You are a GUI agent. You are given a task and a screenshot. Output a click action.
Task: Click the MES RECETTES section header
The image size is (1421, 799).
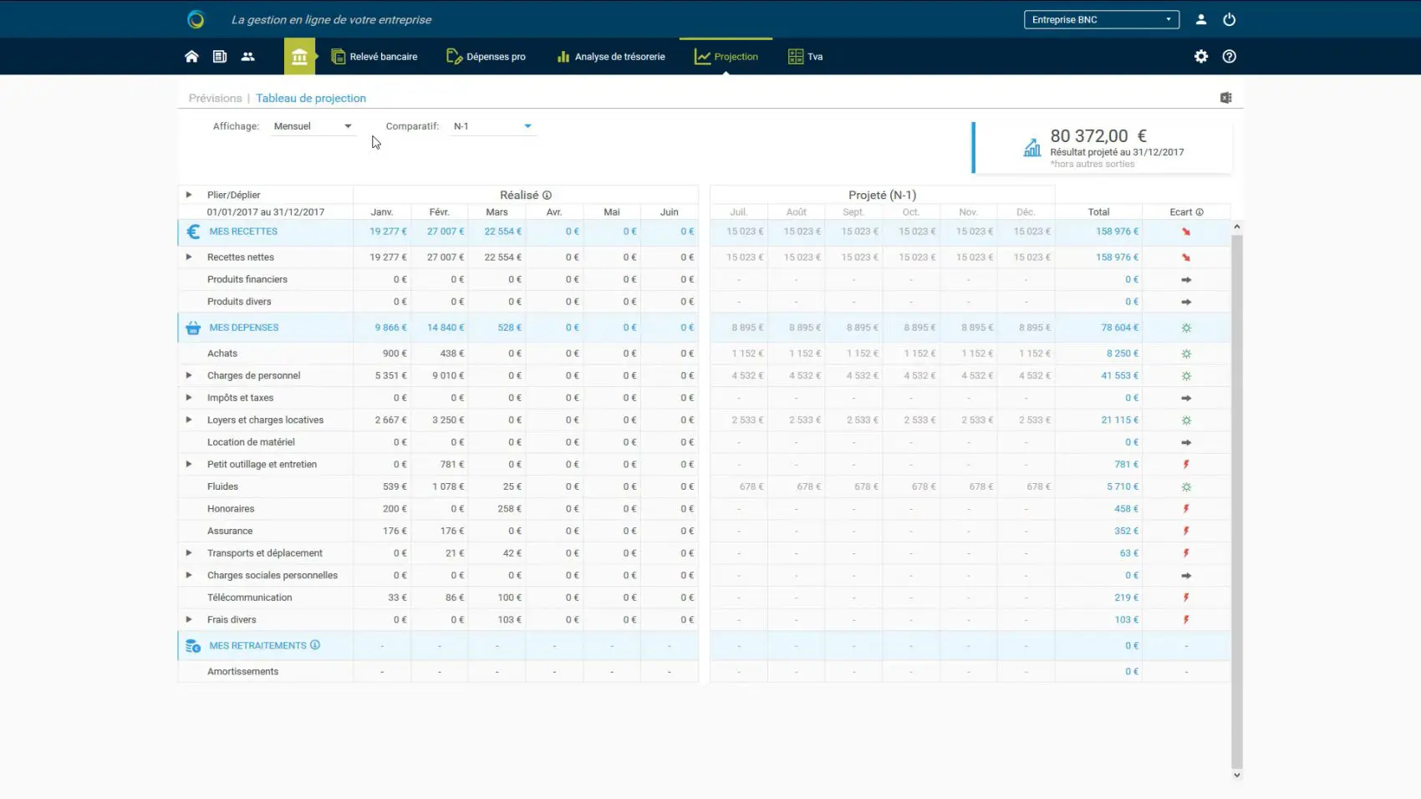point(243,232)
